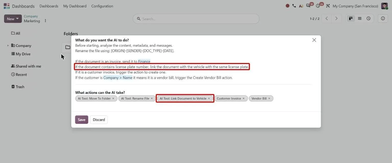The image size is (392, 163).
Task: Open the Odoo main apps menu icon
Action: click(x=7, y=6)
